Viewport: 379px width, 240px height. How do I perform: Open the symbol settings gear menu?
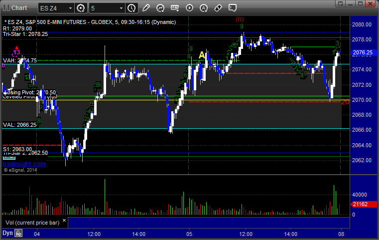point(81,8)
